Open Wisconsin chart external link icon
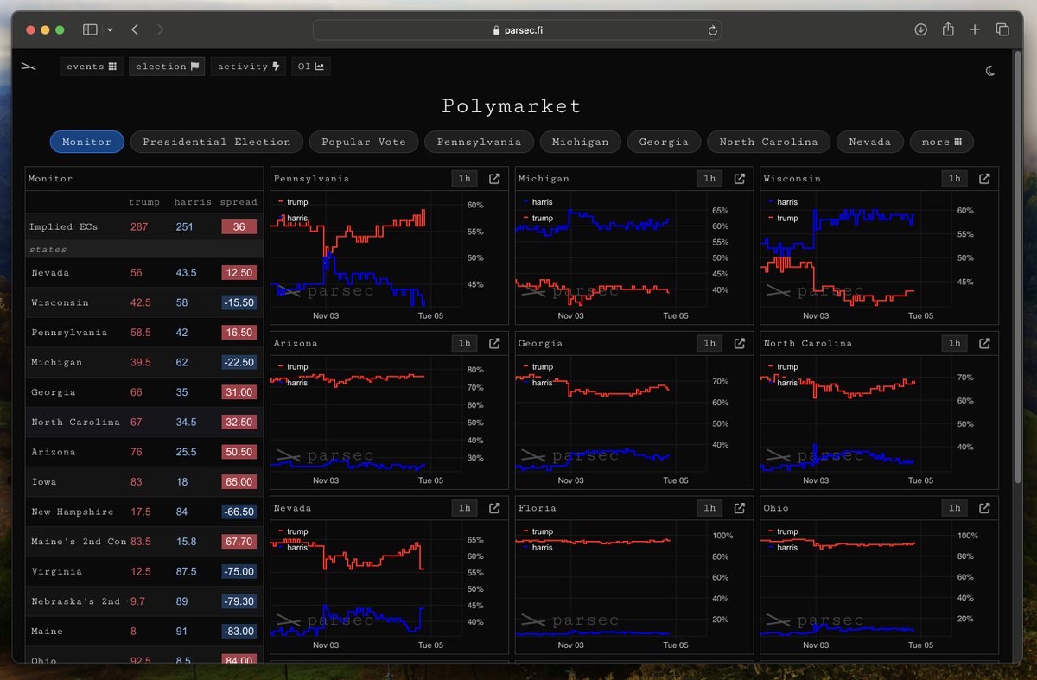The image size is (1037, 680). click(x=984, y=179)
